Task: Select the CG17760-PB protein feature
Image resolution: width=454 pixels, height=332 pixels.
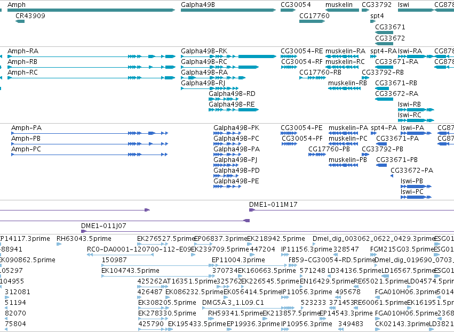Action: pos(317,155)
